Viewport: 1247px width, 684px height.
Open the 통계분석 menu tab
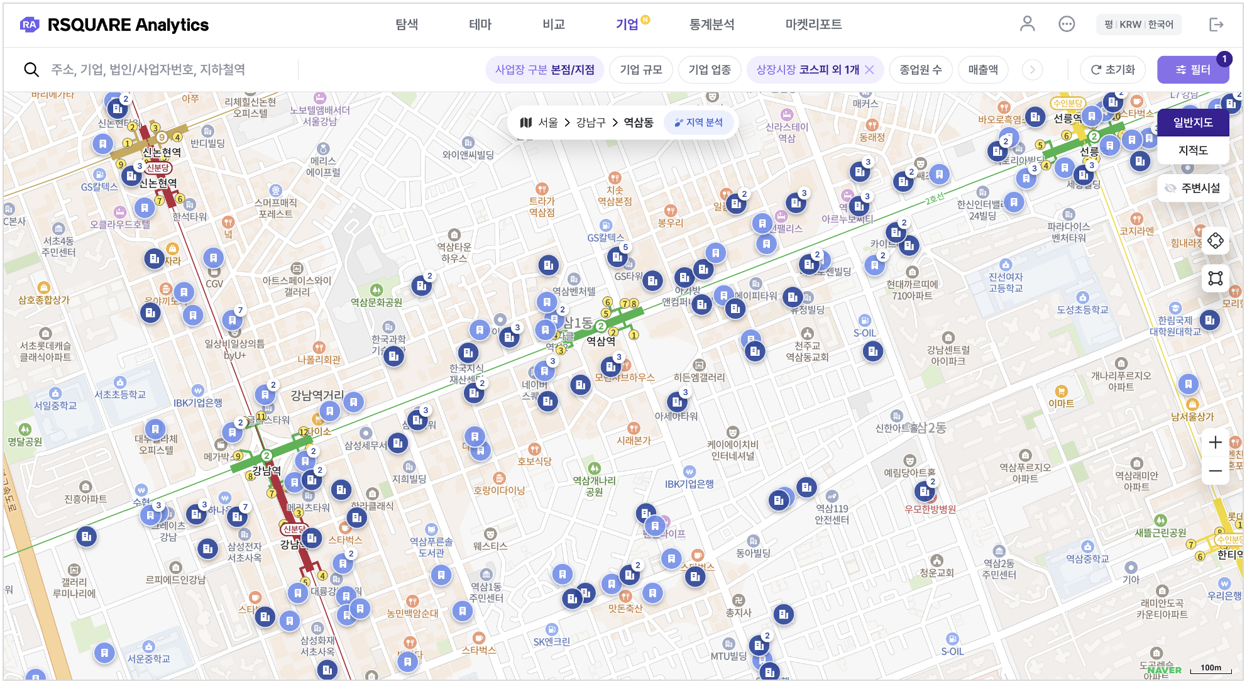click(x=711, y=25)
